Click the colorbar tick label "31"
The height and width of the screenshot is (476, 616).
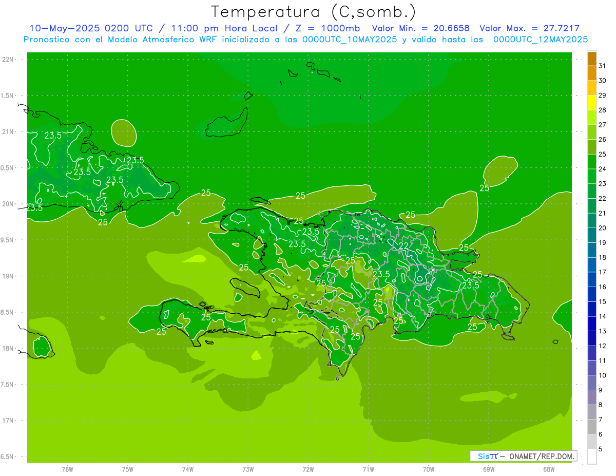603,66
